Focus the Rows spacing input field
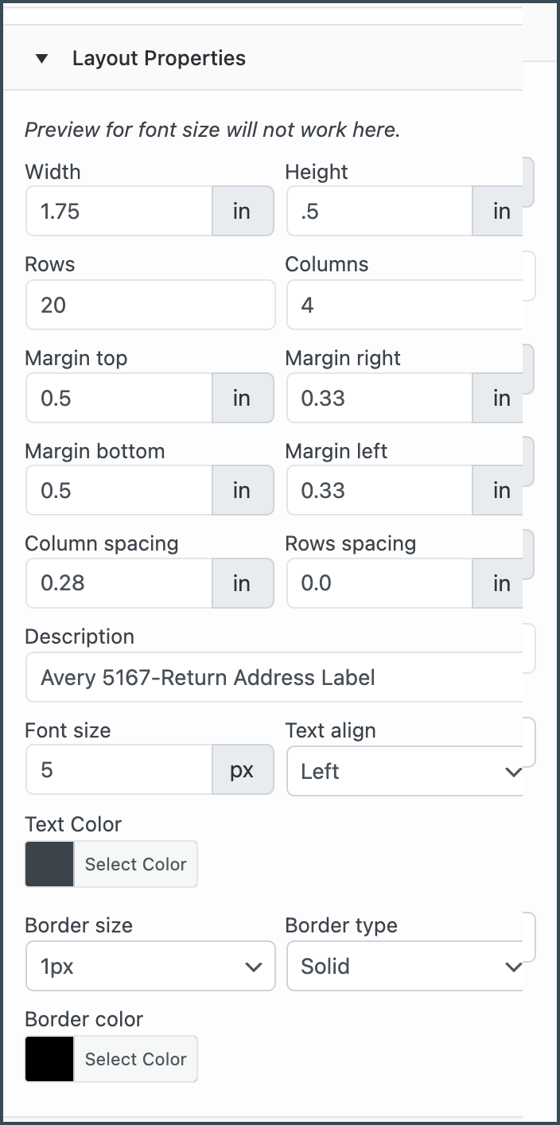 click(x=379, y=583)
